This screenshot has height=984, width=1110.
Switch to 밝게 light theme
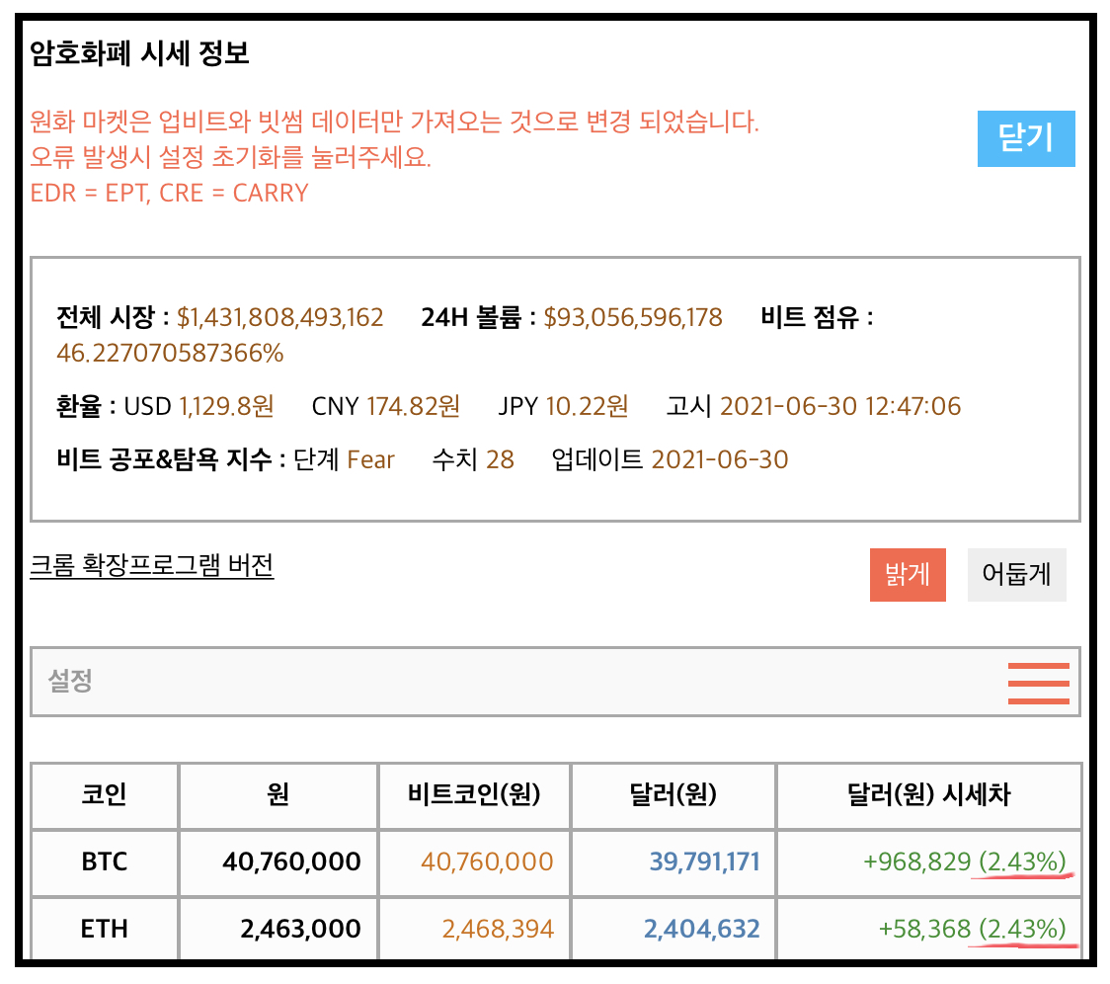907,574
